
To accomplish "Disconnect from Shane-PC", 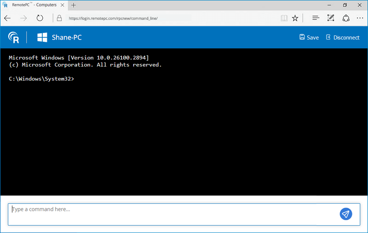I will click(x=343, y=37).
